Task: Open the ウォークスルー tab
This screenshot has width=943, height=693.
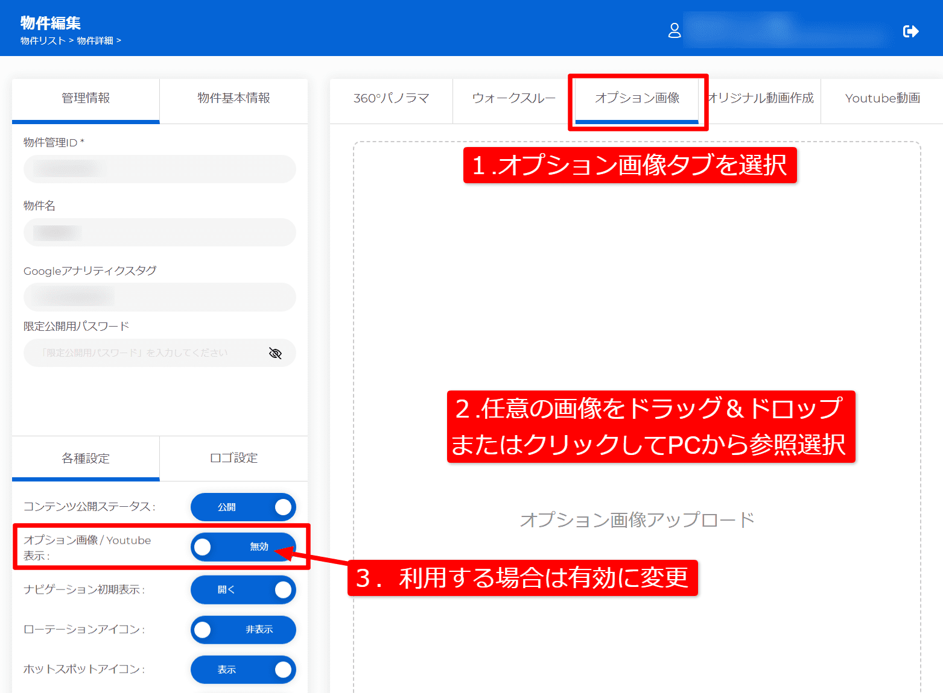Action: (513, 98)
